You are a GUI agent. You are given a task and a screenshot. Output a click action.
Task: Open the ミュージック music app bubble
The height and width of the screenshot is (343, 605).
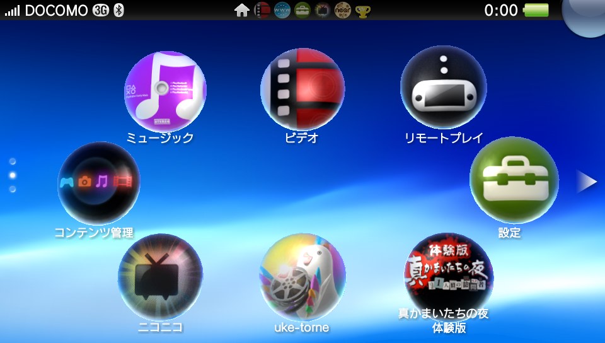(165, 91)
